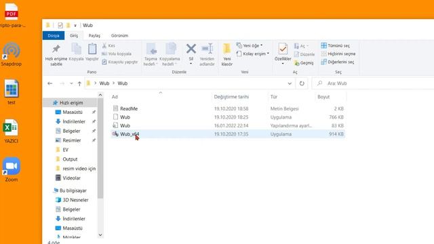Click the YAZICI Excel desktop file
The width and height of the screenshot is (434, 244).
click(x=11, y=131)
